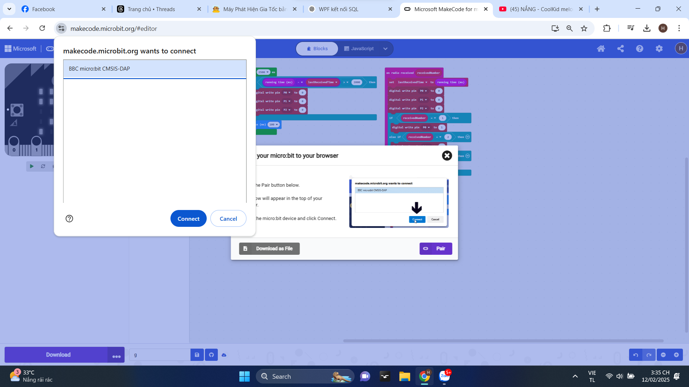The image size is (689, 387).
Task: Open more download options menu
Action: (x=116, y=355)
